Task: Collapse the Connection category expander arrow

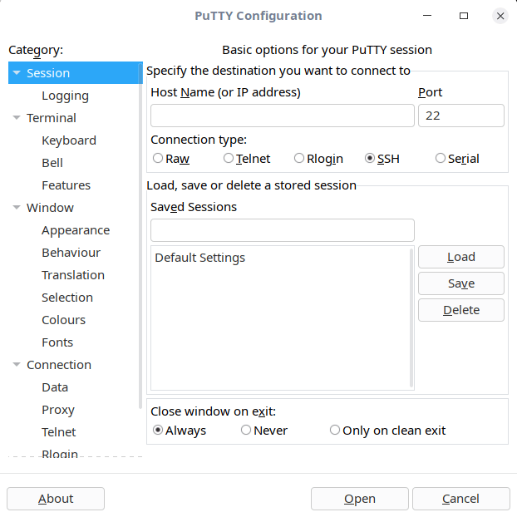Action: [17, 365]
